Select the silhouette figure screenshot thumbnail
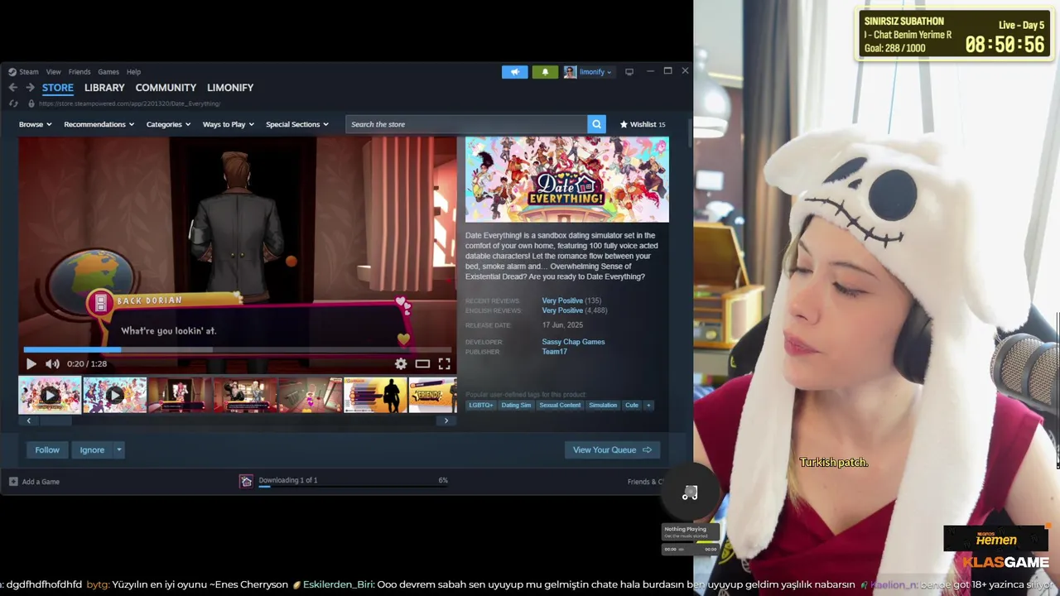 pos(375,396)
